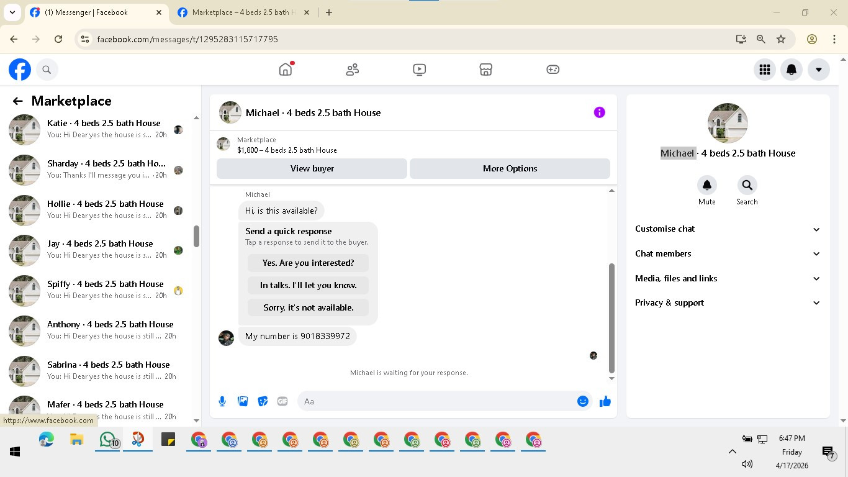Image resolution: width=848 pixels, height=477 pixels.
Task: Switch to the Marketplace browser tab
Action: pyautogui.click(x=243, y=12)
